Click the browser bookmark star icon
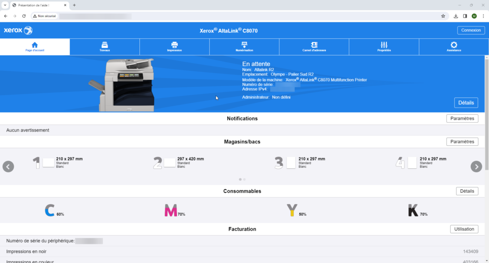This screenshot has height=263, width=489. tap(443, 16)
